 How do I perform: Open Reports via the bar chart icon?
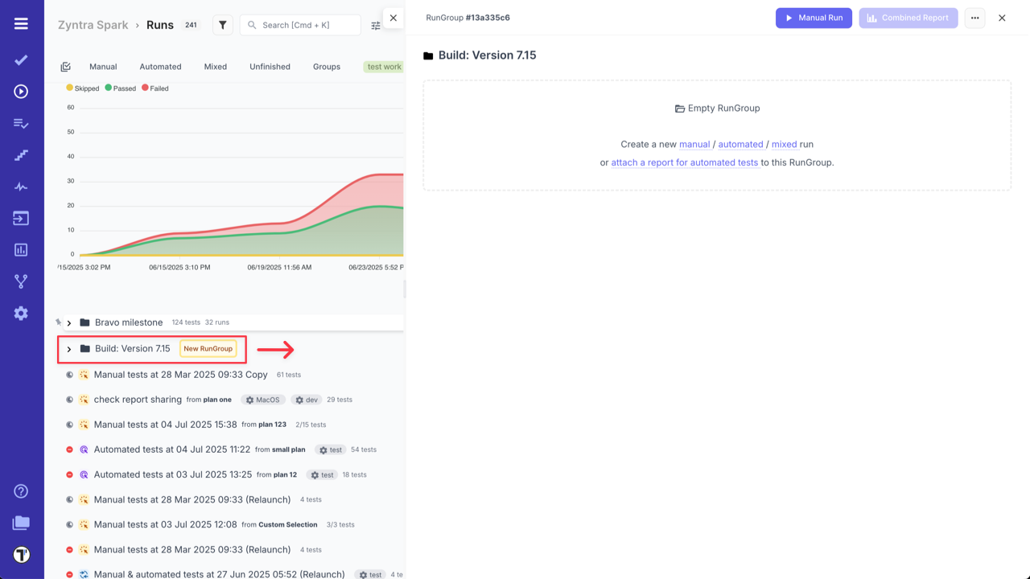[21, 249]
